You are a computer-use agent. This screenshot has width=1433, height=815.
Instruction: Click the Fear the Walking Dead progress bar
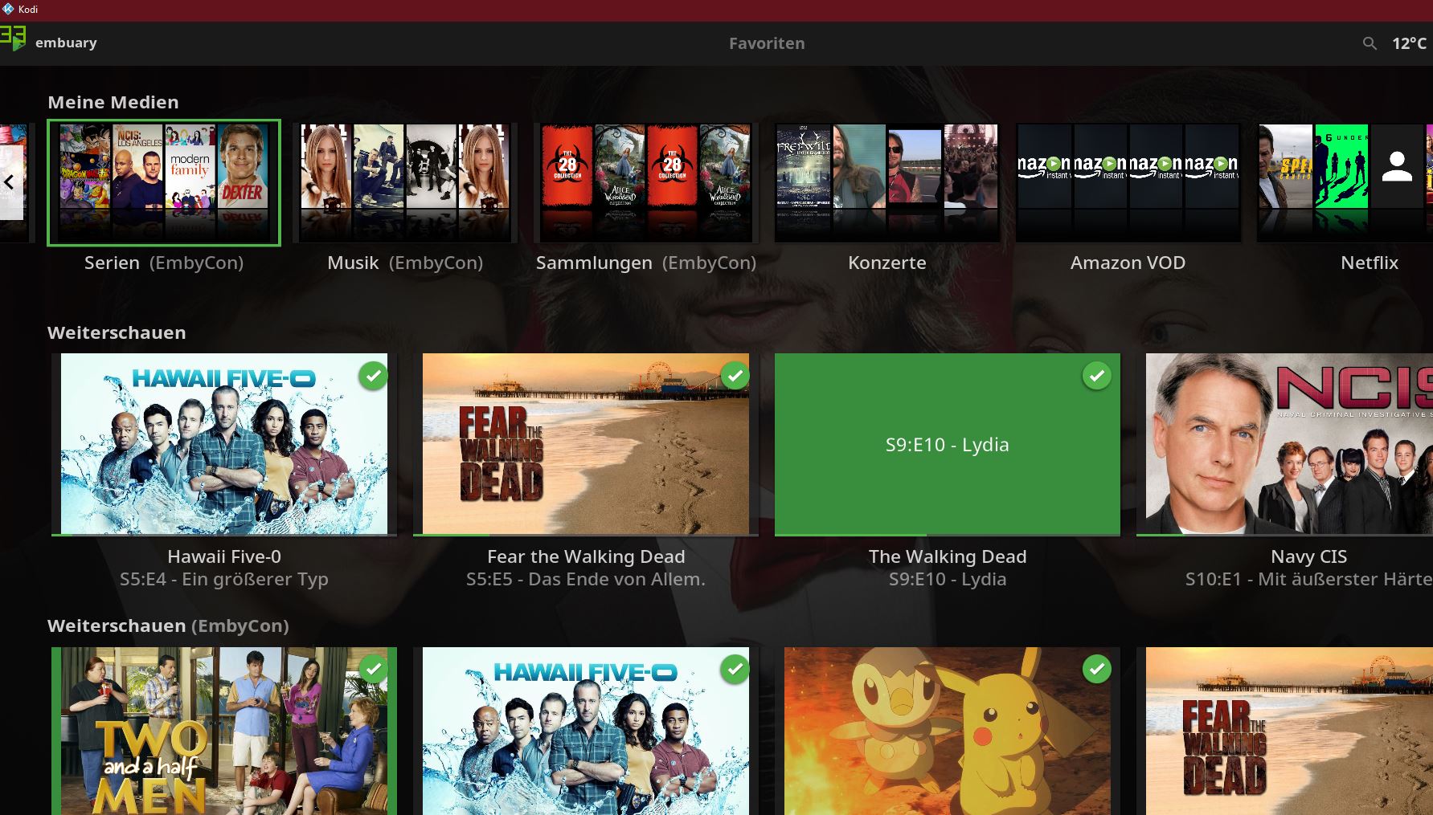pos(586,534)
